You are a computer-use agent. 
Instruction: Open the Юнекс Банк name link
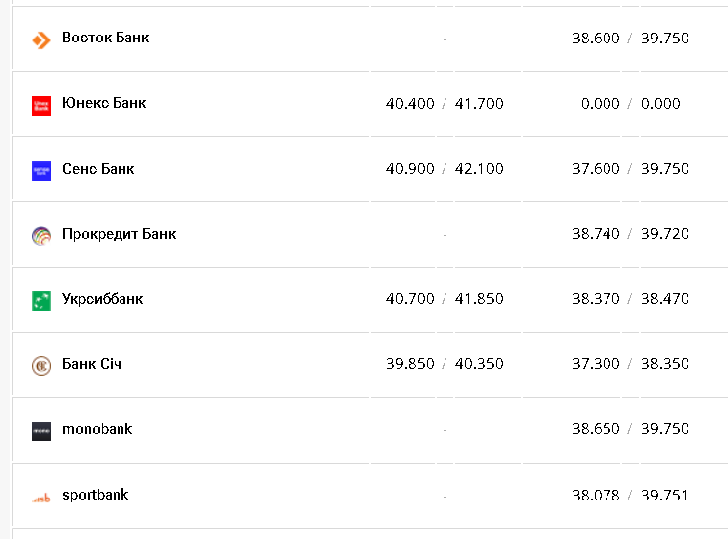click(104, 103)
